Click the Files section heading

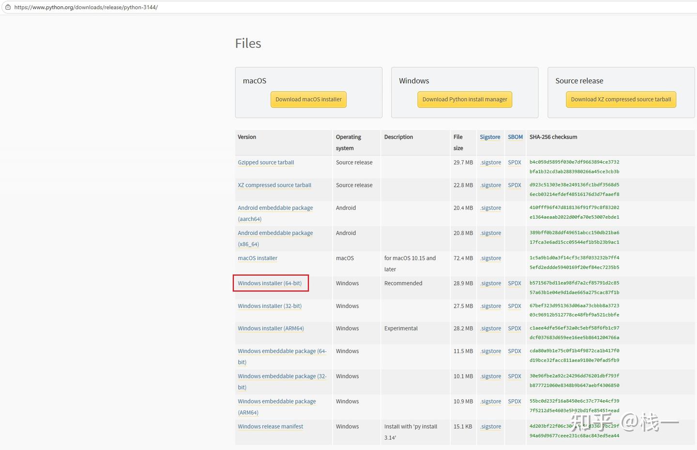click(248, 44)
